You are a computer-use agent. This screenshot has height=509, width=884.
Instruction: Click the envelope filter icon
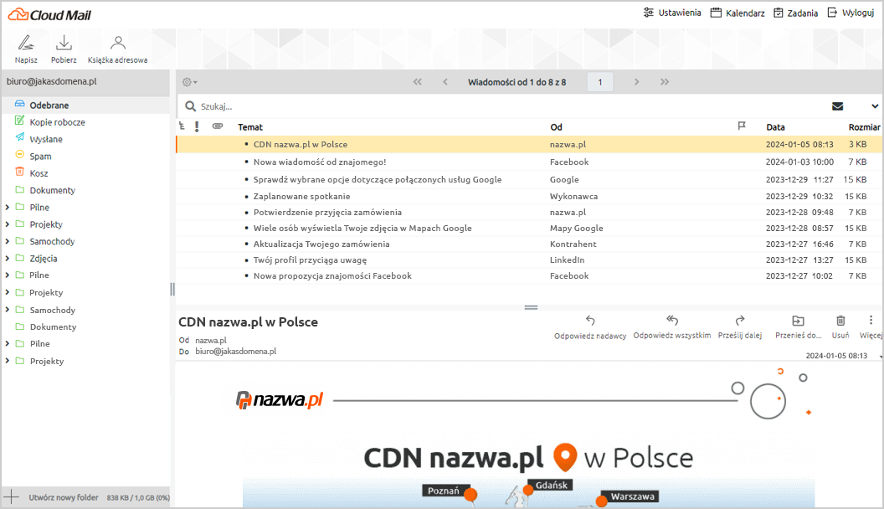(x=838, y=106)
